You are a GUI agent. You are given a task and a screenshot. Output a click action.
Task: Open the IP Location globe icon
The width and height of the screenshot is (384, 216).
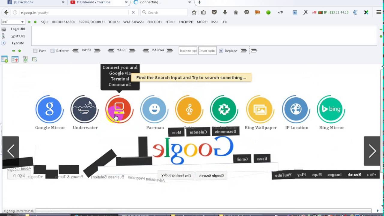click(296, 109)
